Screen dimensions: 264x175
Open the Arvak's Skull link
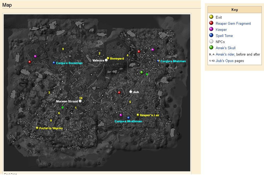click(225, 48)
